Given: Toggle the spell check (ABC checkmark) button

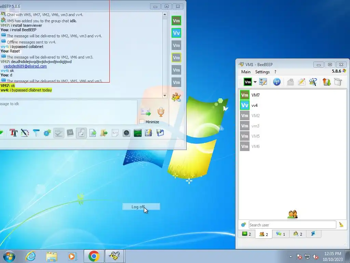Looking at the screenshot, I should [x=59, y=133].
